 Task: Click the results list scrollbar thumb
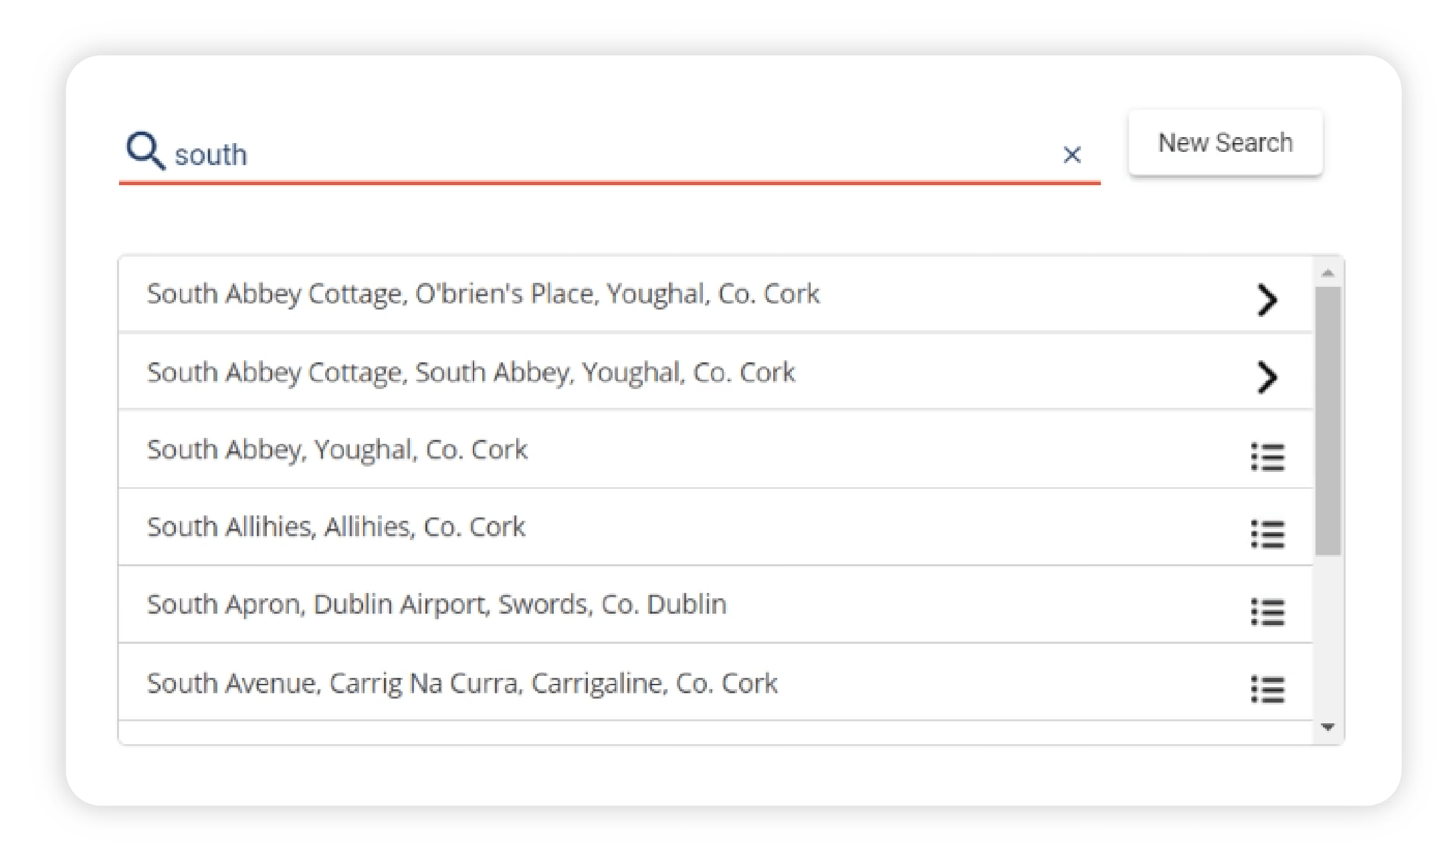click(1328, 421)
